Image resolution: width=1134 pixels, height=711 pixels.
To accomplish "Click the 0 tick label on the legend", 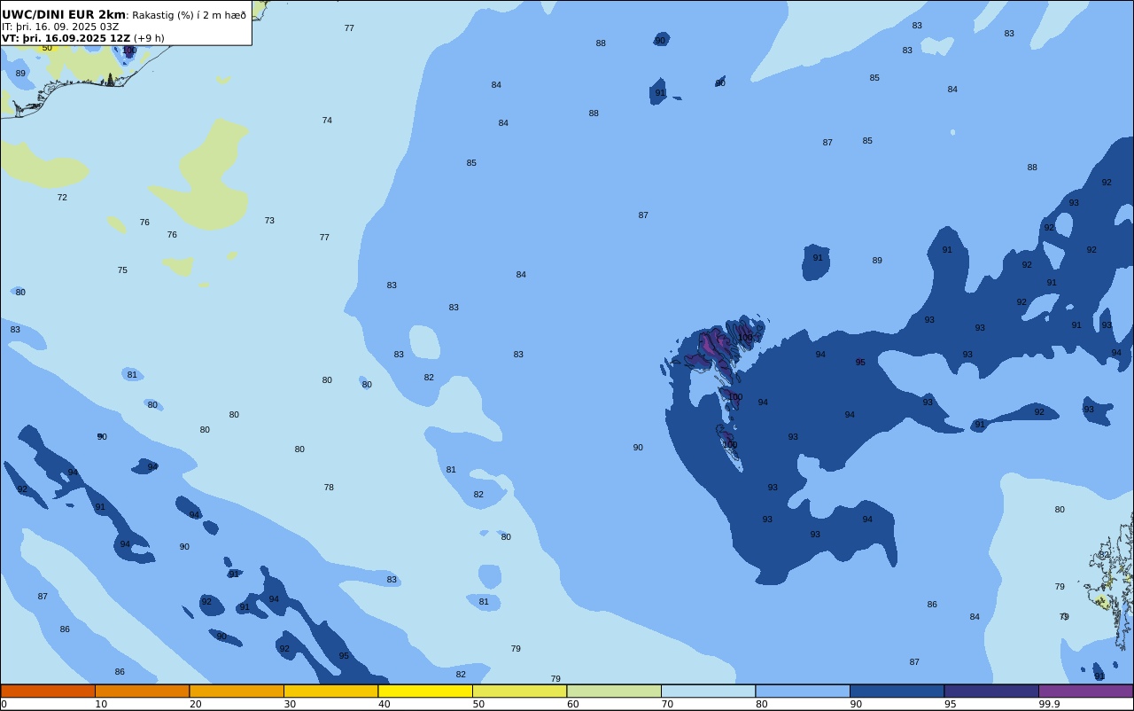I will point(4,704).
